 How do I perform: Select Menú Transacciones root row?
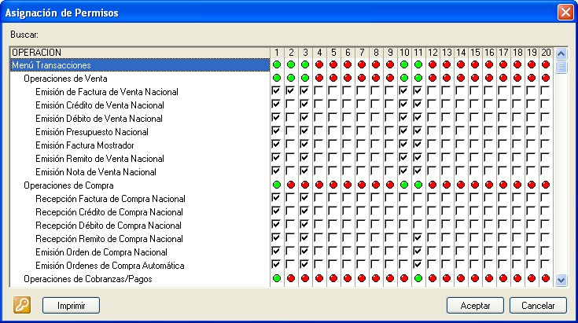pyautogui.click(x=50, y=65)
